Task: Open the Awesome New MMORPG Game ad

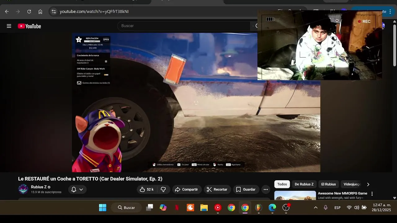Action: click(x=342, y=193)
